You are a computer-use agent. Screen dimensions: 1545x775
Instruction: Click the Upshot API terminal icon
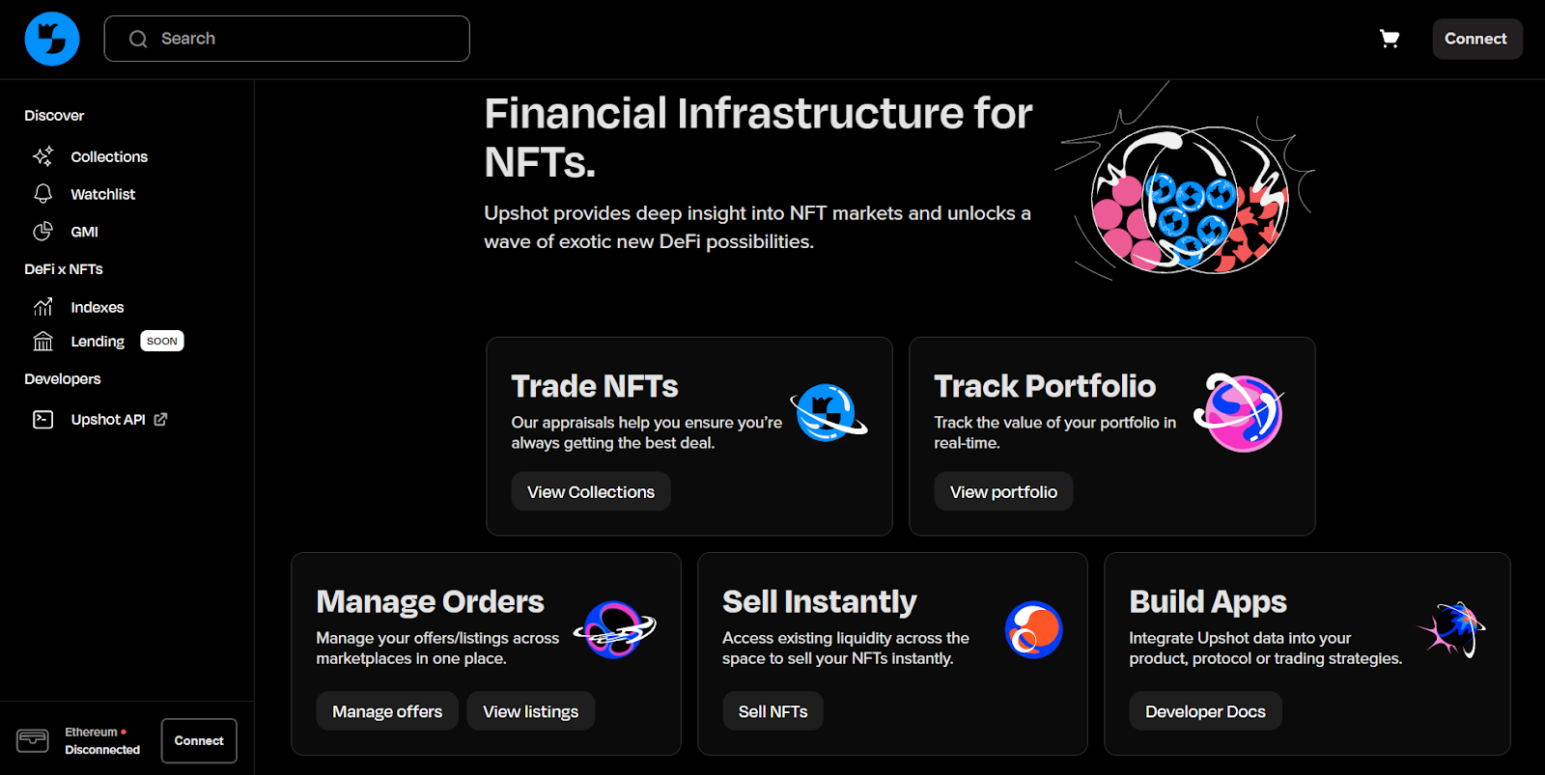click(x=43, y=420)
